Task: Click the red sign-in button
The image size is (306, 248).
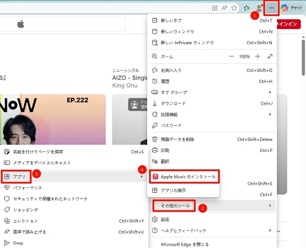Action: click(x=289, y=24)
